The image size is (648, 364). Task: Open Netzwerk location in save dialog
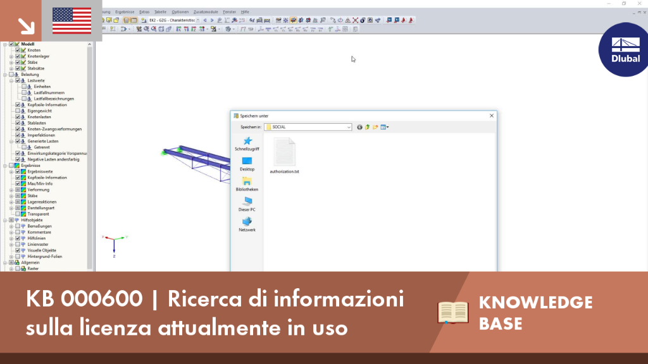click(247, 225)
